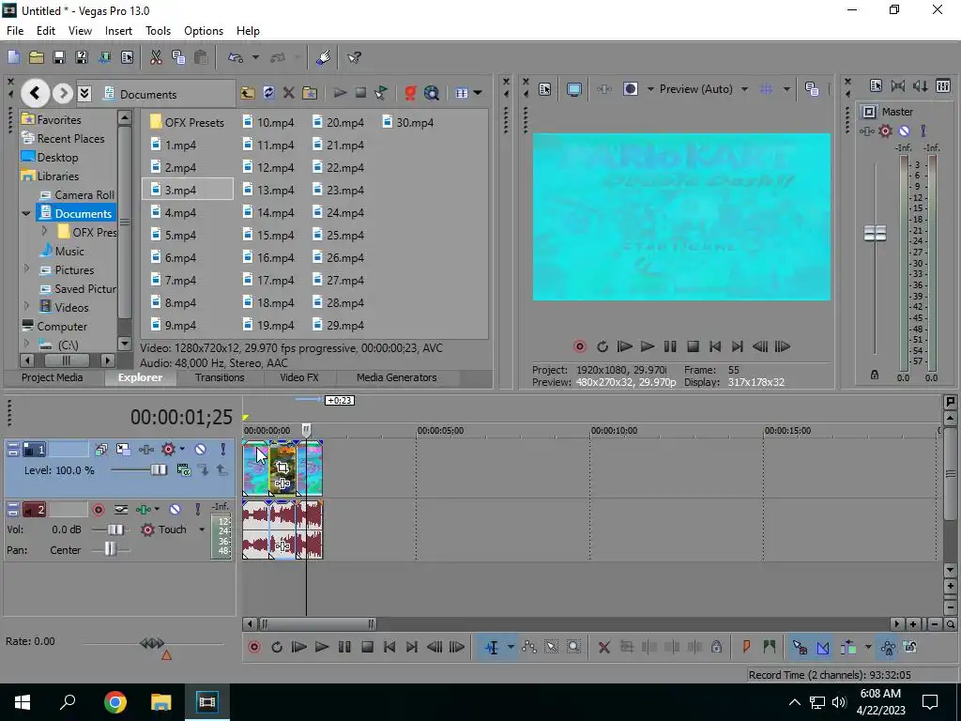Open video preview Project Video Properties icon
Screen dimensions: 961x721
pyautogui.click(x=545, y=89)
